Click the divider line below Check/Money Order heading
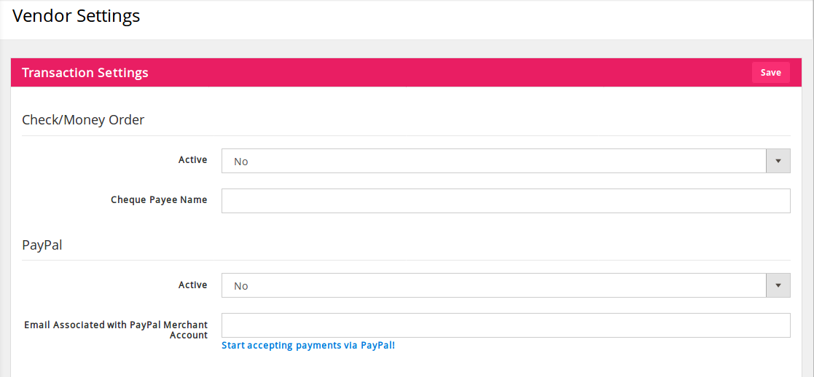 (x=406, y=135)
